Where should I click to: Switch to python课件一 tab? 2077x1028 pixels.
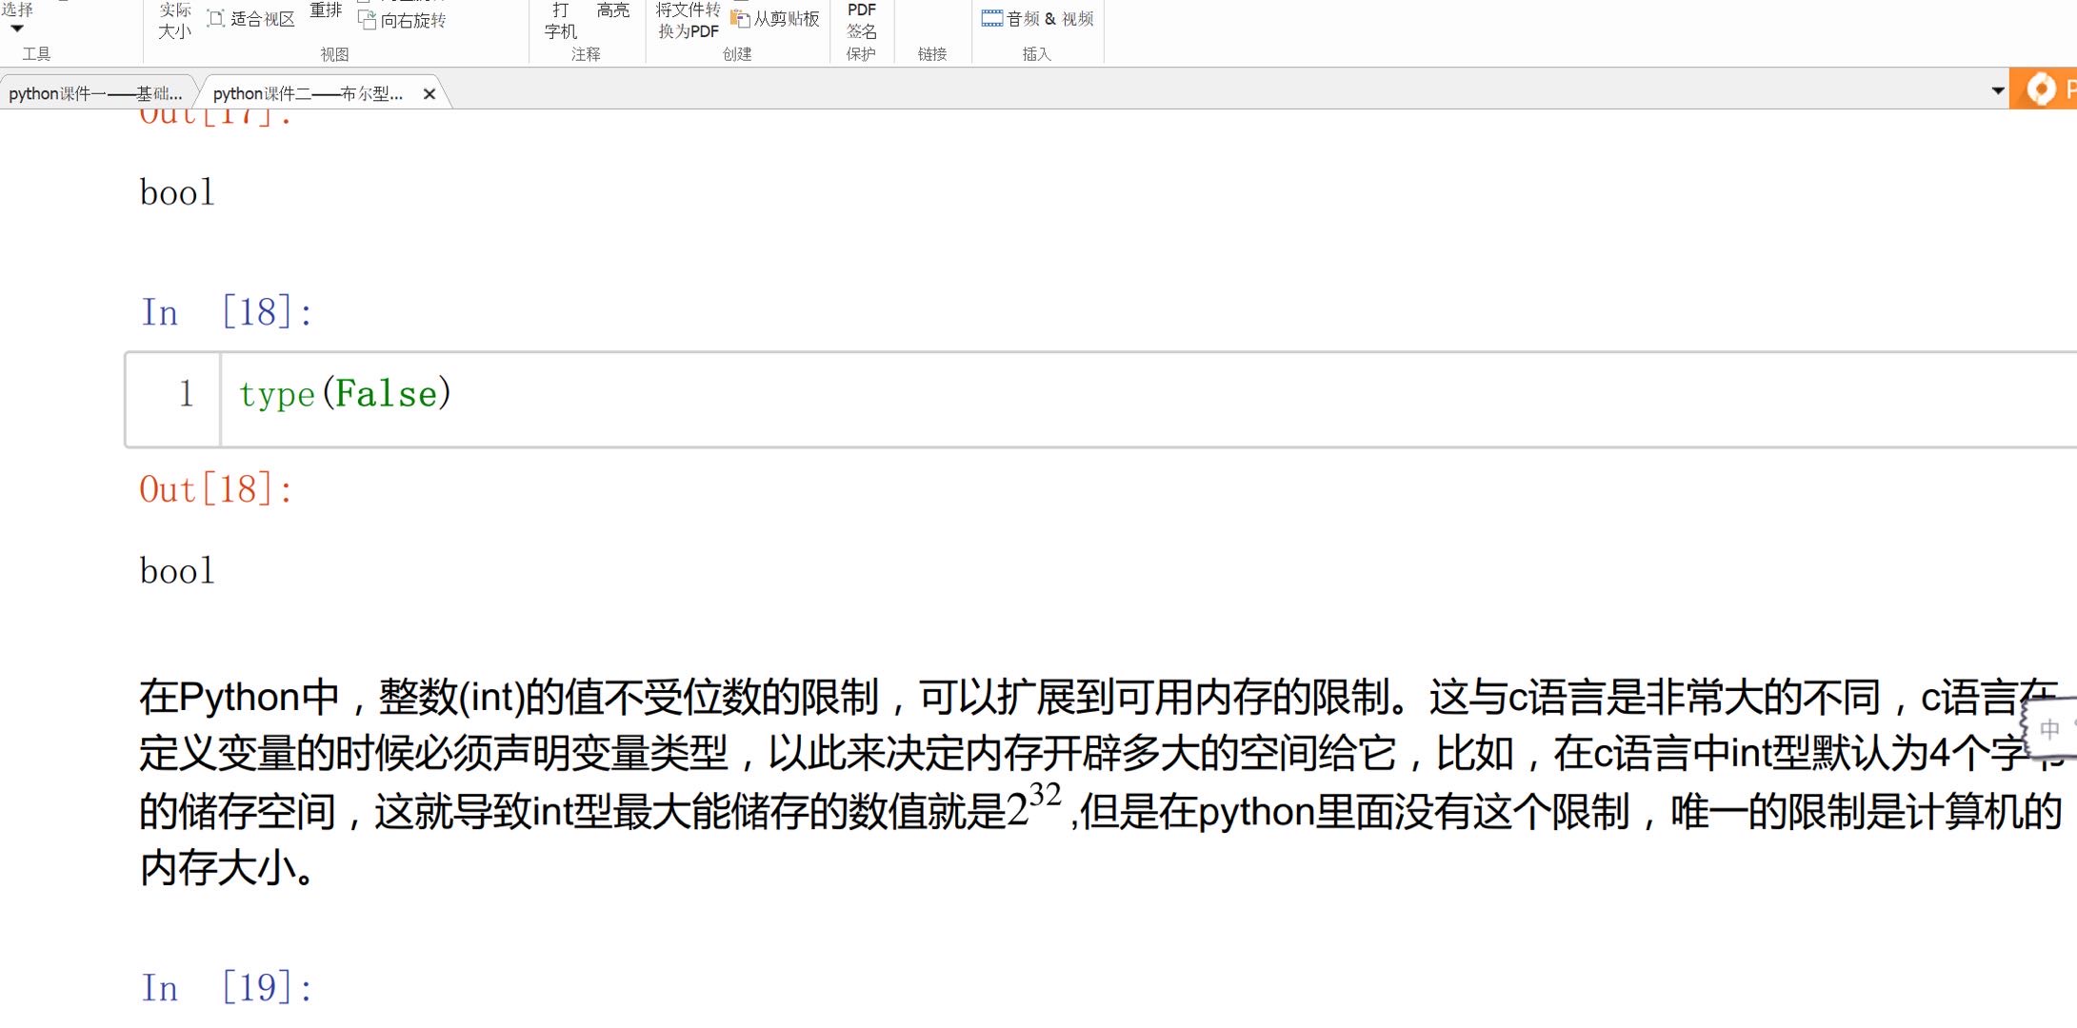tap(95, 93)
